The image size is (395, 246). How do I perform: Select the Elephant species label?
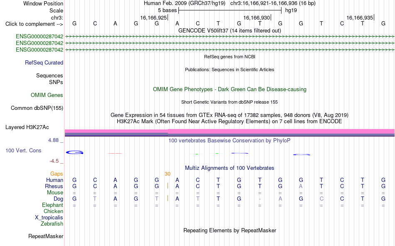point(52,205)
